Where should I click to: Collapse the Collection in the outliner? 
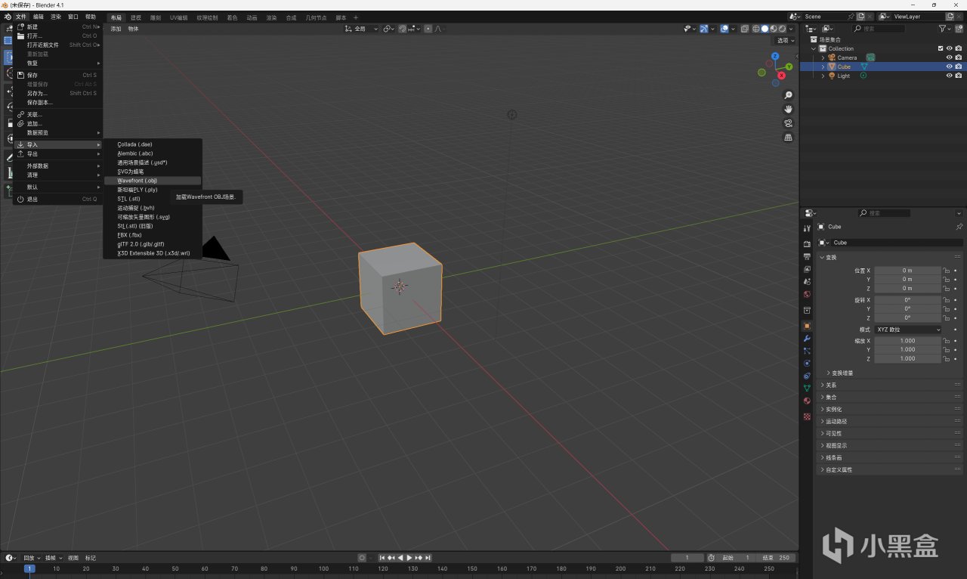tap(814, 48)
